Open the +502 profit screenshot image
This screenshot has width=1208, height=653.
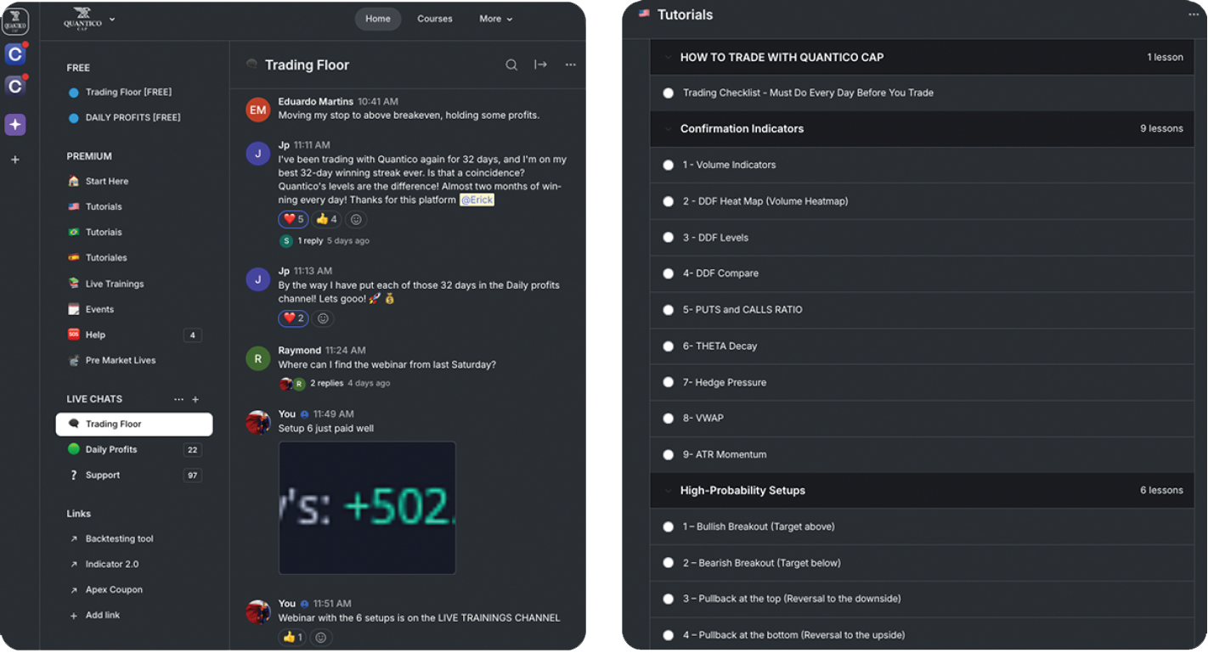[x=367, y=507]
